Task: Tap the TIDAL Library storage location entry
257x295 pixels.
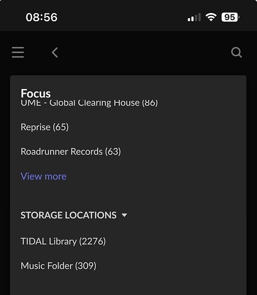Action: [x=63, y=241]
